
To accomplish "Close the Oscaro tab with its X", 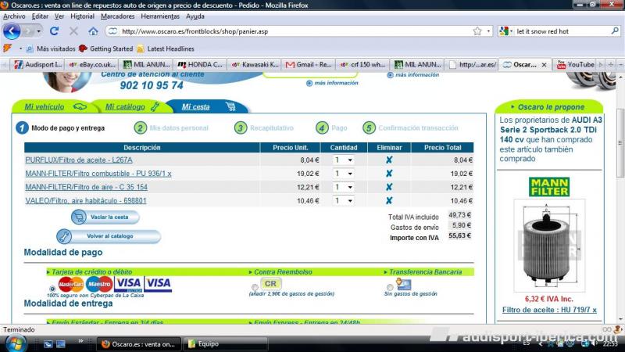I will click(x=544, y=65).
